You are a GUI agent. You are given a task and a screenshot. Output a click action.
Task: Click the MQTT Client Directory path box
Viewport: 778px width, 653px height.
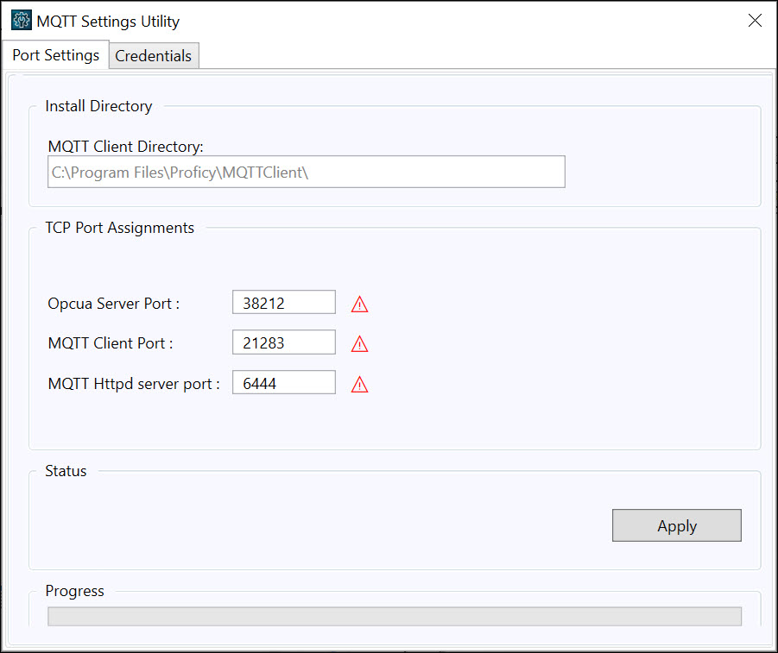pyautogui.click(x=307, y=172)
